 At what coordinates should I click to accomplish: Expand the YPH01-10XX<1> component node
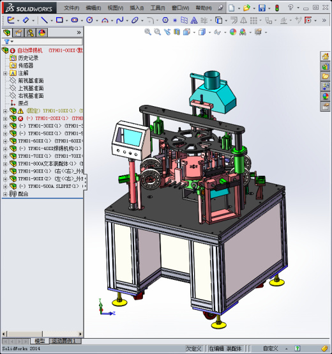click(5, 111)
